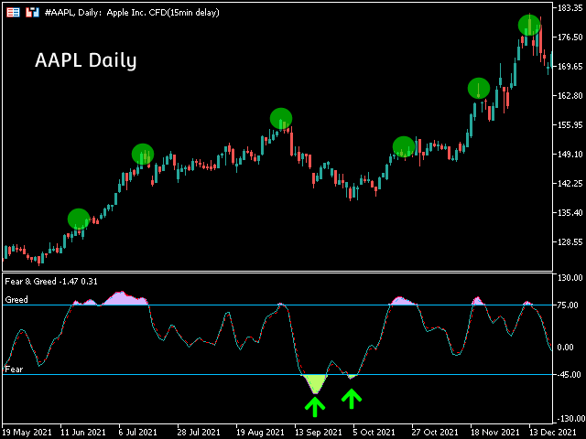The height and width of the screenshot is (439, 586).
Task: Select the '#AAPL, Daily: Apple Inc. CFD' chart title
Action: coord(132,13)
